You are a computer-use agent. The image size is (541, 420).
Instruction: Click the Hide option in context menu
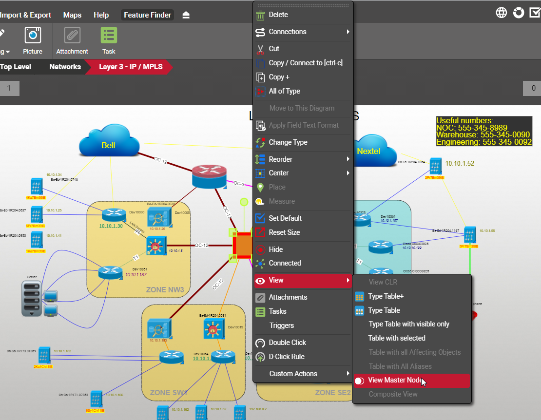pyautogui.click(x=275, y=249)
